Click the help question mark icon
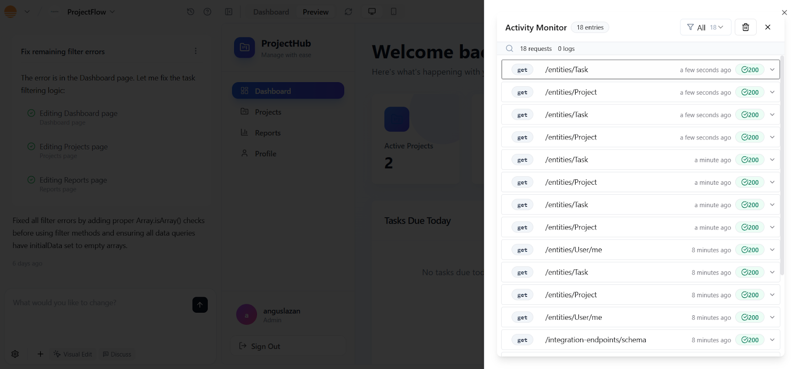This screenshot has width=797, height=369. [x=208, y=11]
